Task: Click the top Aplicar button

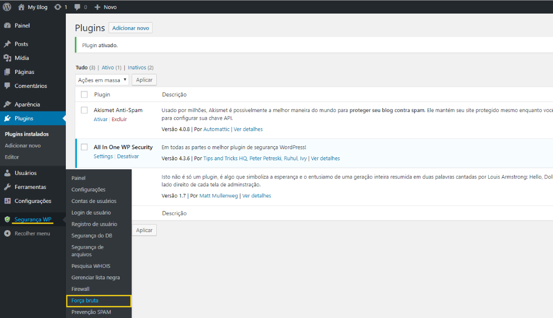Action: (x=144, y=80)
